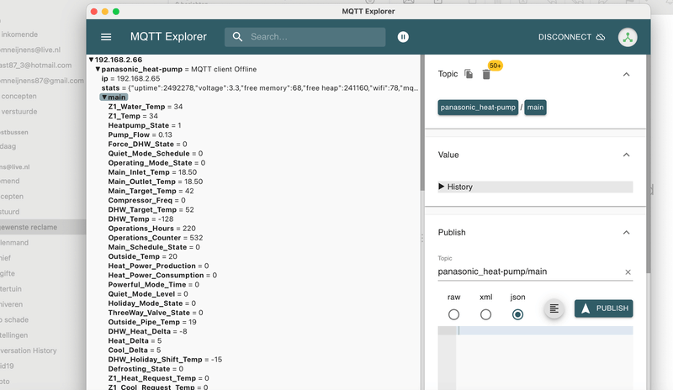The width and height of the screenshot is (673, 390).
Task: Delete the topic with the trash icon
Action: (486, 75)
